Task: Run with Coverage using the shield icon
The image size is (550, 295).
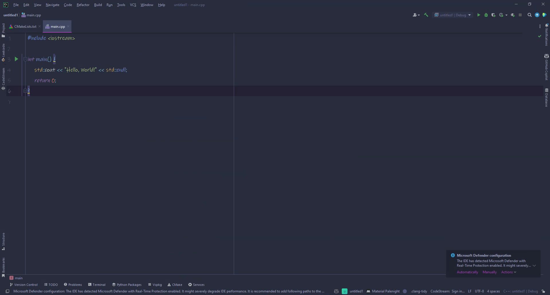Action: 493,15
